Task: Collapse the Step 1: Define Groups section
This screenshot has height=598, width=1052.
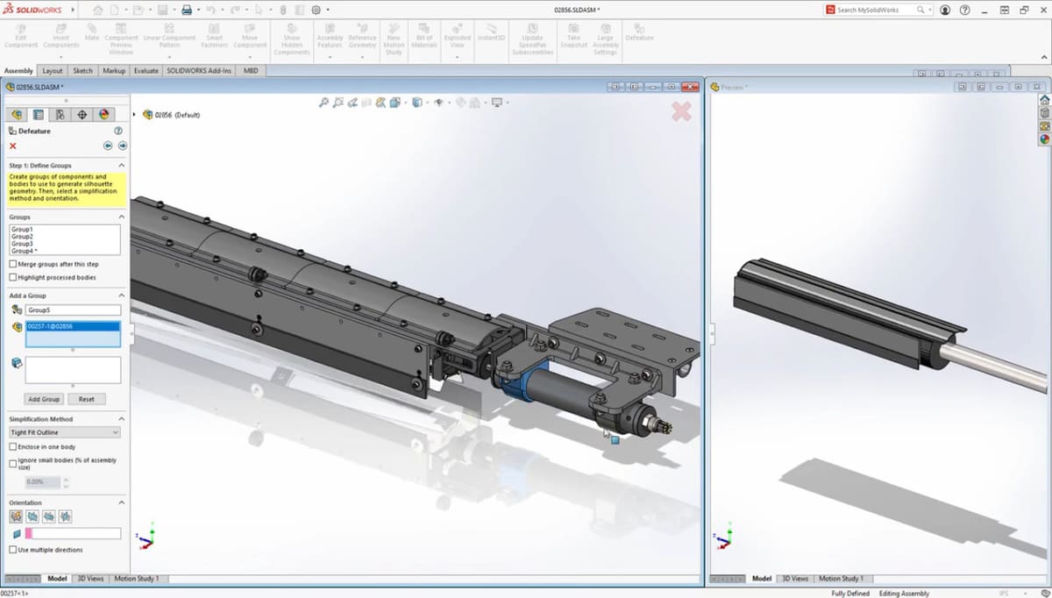Action: coord(121,165)
